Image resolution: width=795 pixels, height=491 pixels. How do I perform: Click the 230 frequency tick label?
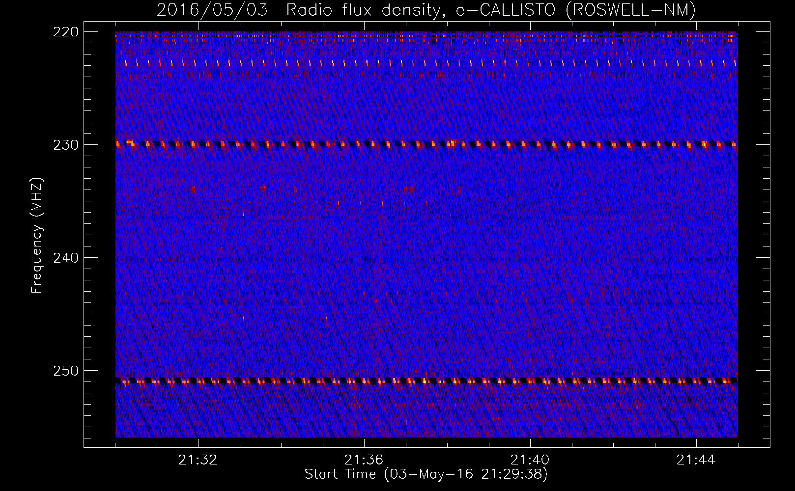coord(65,145)
